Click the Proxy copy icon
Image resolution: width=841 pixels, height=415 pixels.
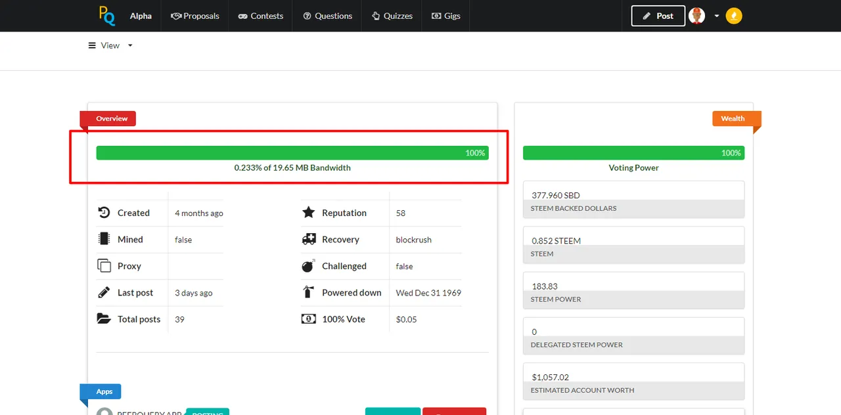(x=104, y=266)
